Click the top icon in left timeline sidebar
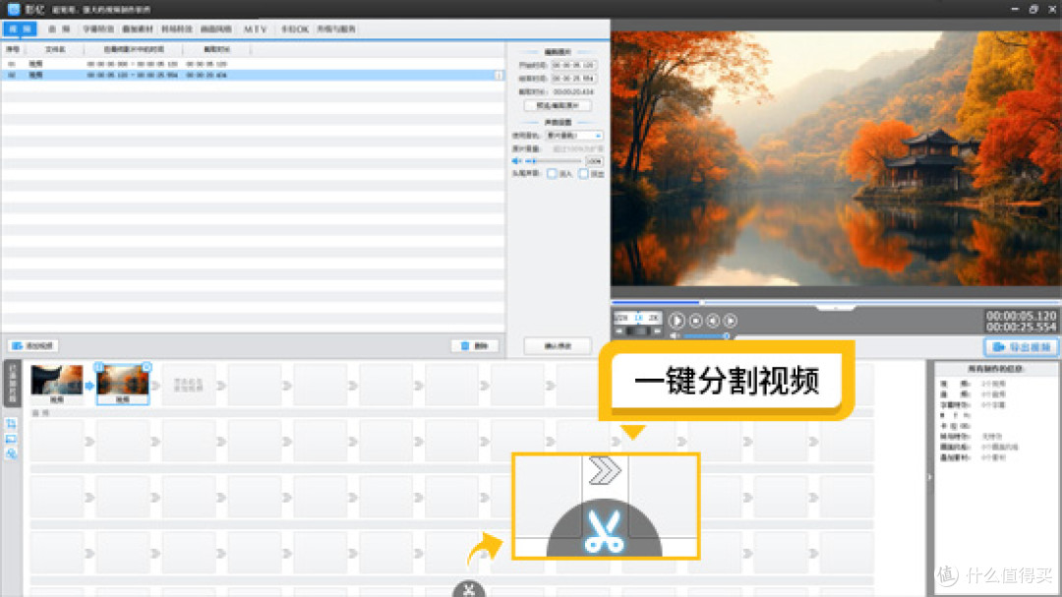This screenshot has width=1062, height=597. click(x=12, y=424)
